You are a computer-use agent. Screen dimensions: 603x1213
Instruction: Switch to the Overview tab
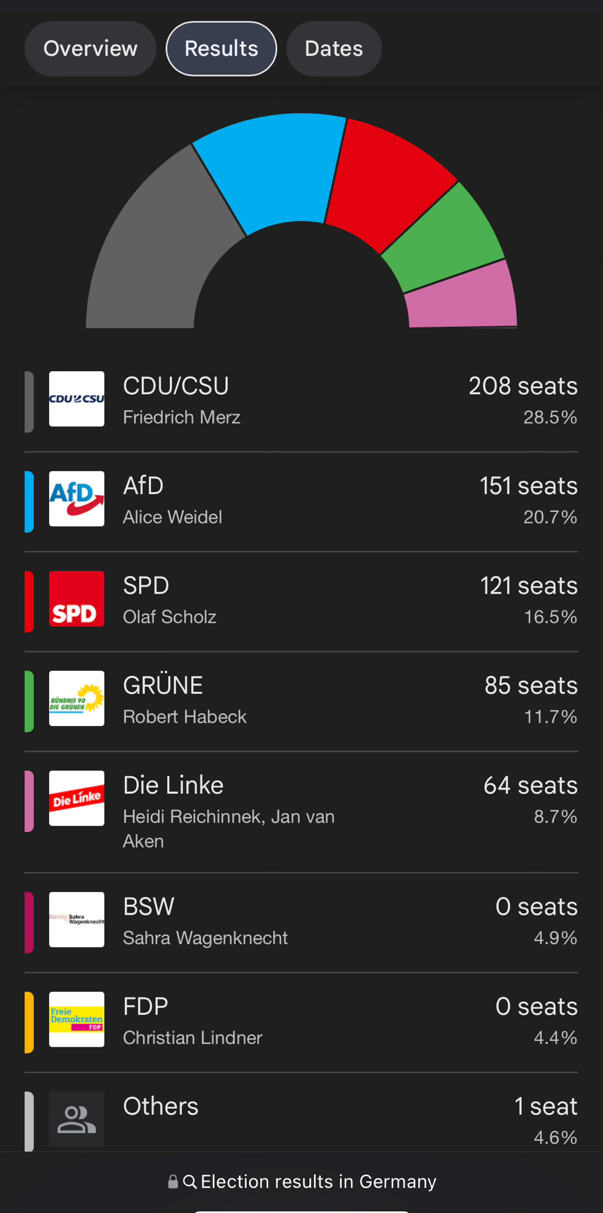coord(90,49)
